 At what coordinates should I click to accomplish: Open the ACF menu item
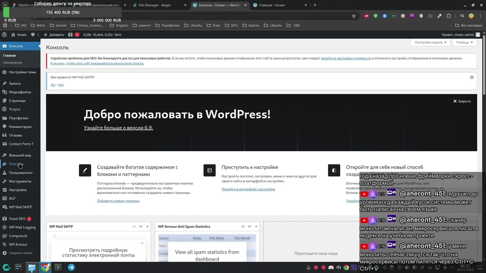click(x=20, y=198)
